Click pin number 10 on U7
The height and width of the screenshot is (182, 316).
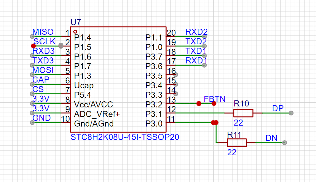65,119
